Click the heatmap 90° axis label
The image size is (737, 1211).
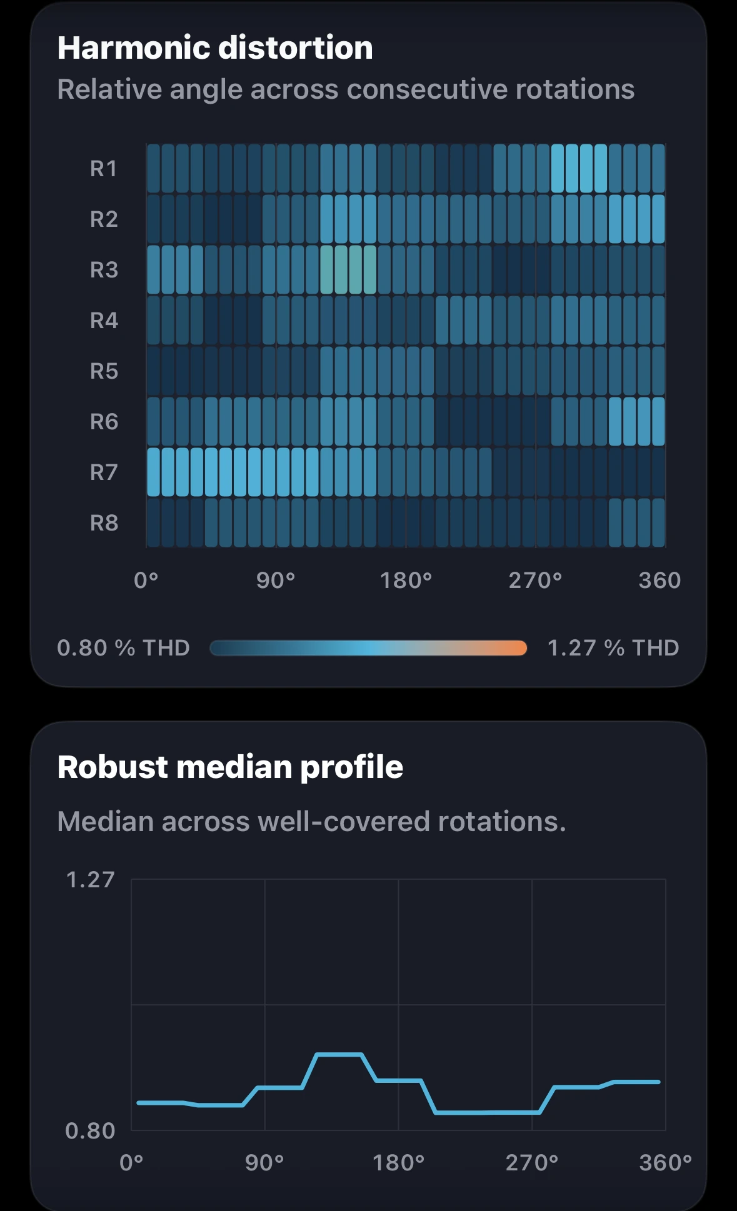tap(276, 581)
